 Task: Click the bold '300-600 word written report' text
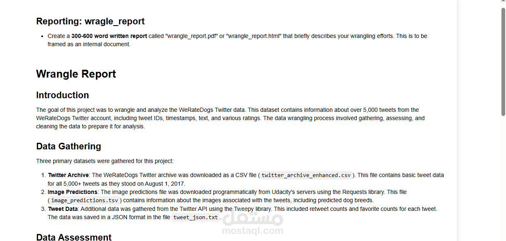pos(109,36)
